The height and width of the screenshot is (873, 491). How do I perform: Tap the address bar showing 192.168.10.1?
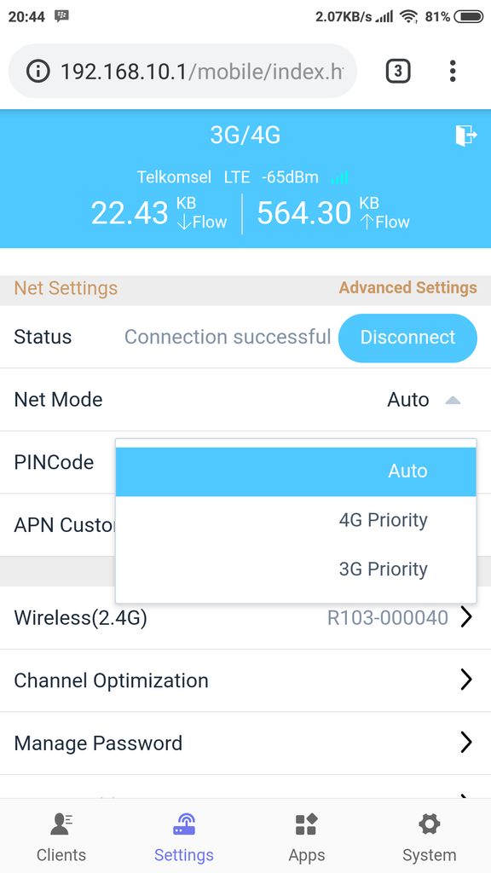point(170,72)
